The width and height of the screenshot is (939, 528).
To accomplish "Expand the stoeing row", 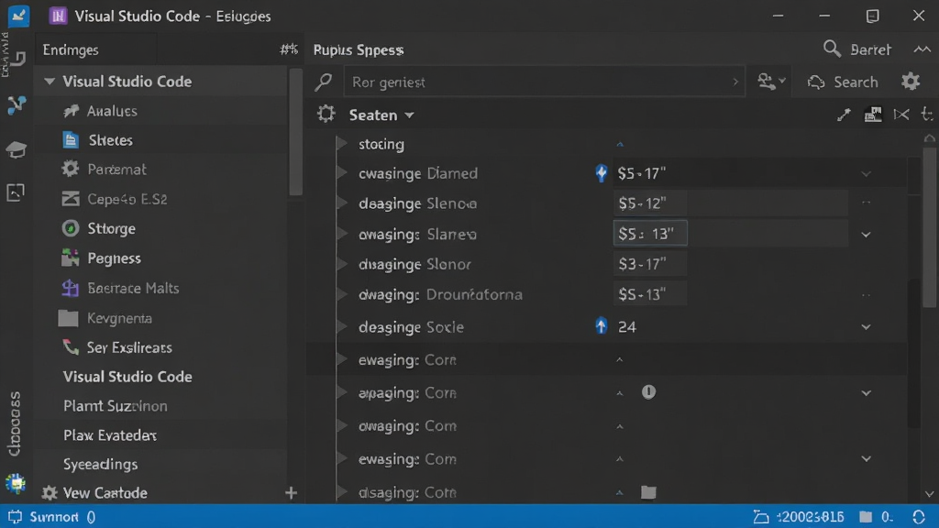I will click(342, 144).
